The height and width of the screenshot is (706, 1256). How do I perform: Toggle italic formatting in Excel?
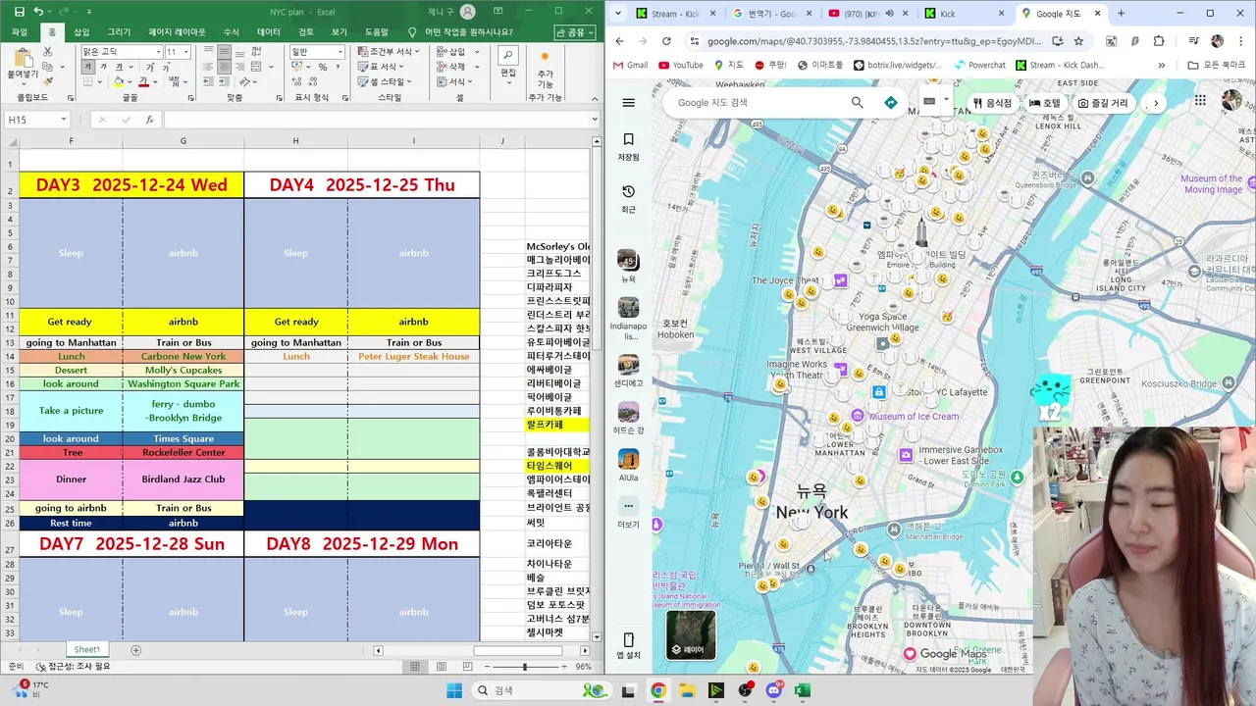pyautogui.click(x=101, y=68)
